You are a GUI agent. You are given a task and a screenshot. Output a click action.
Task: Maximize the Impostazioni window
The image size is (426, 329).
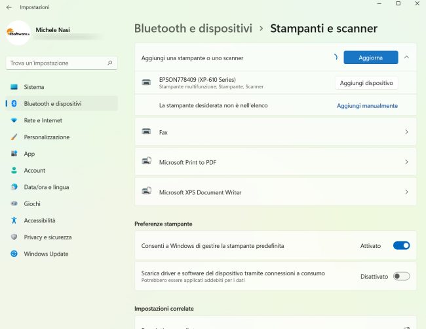pos(398,3)
